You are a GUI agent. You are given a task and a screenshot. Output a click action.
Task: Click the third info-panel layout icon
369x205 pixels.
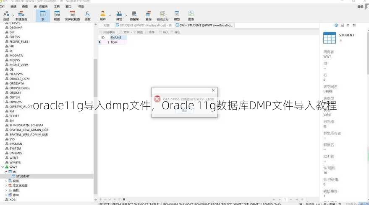[348, 25]
